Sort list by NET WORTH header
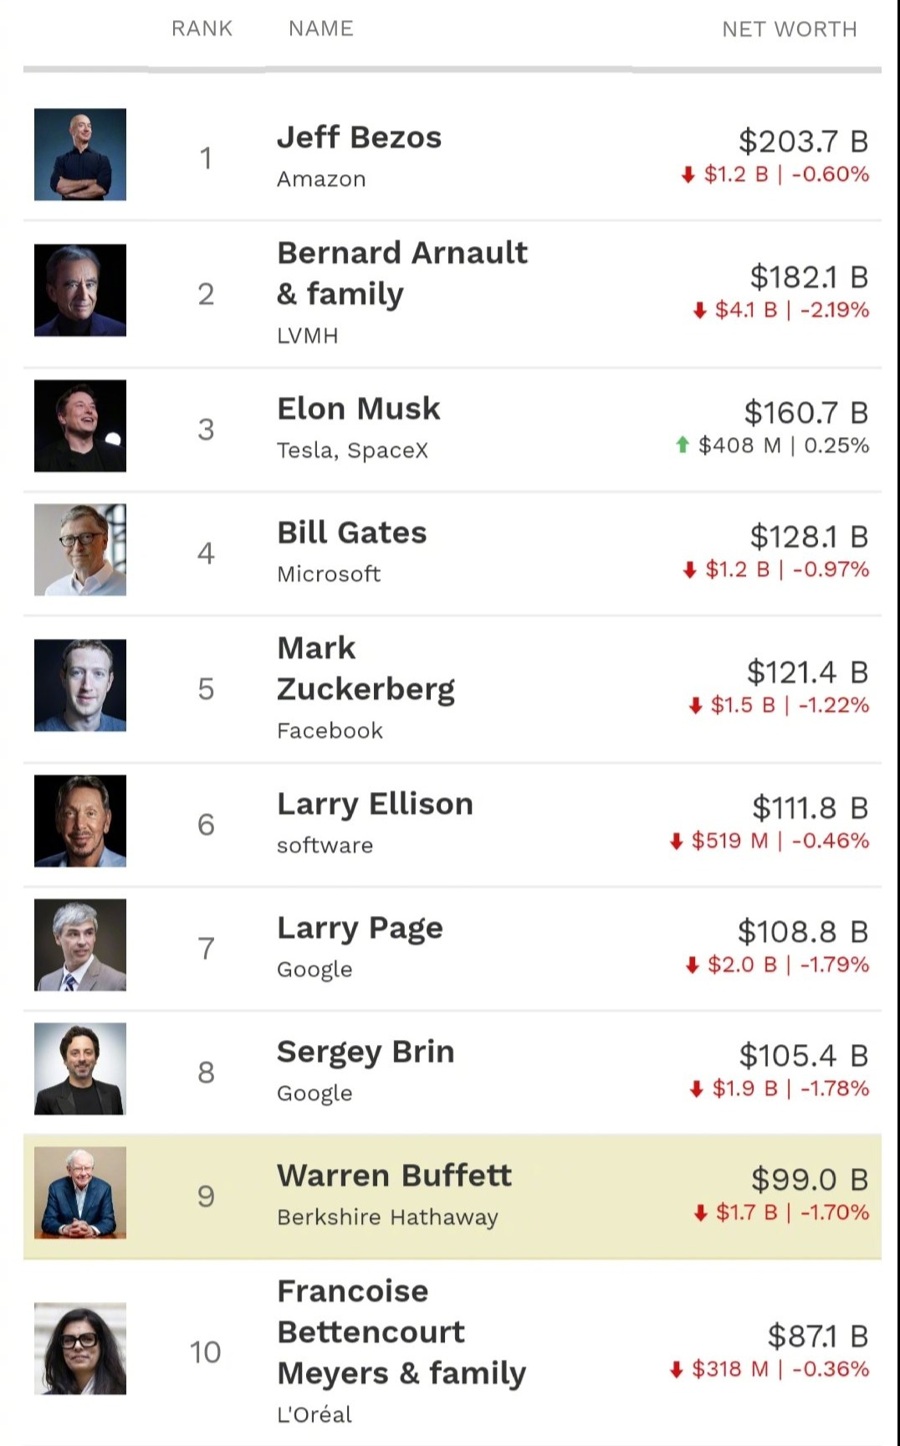The height and width of the screenshot is (1446, 900). point(790,29)
